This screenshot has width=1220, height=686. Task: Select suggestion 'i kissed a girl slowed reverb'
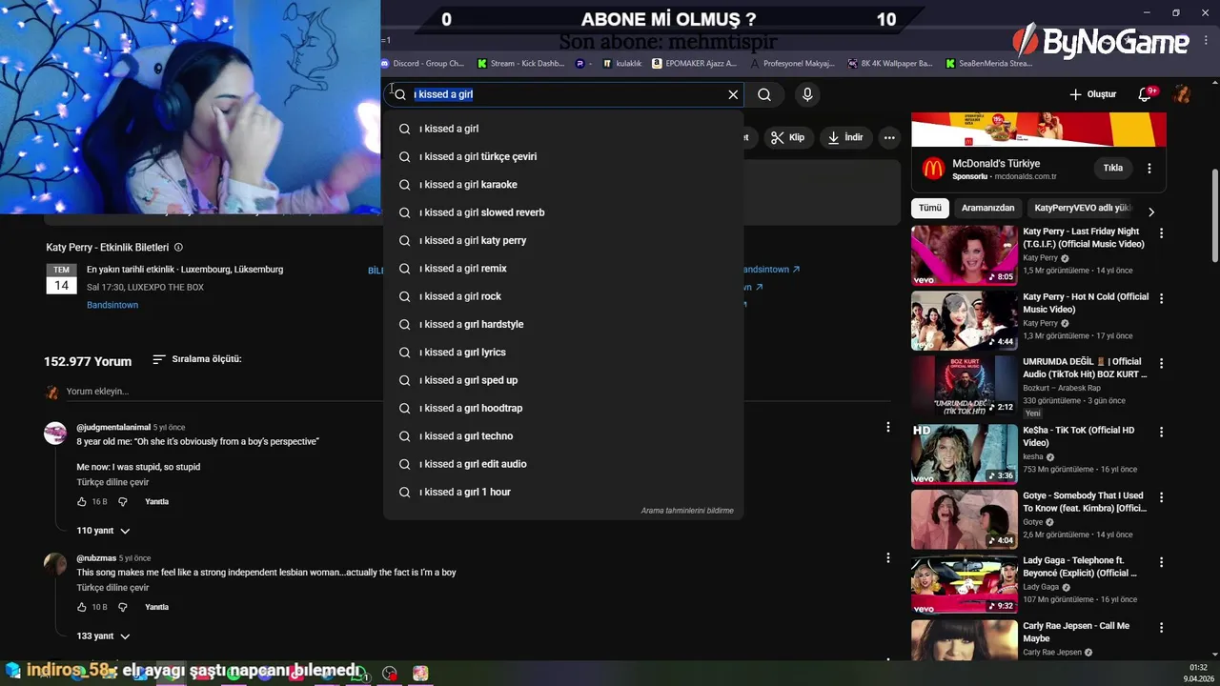click(x=563, y=212)
